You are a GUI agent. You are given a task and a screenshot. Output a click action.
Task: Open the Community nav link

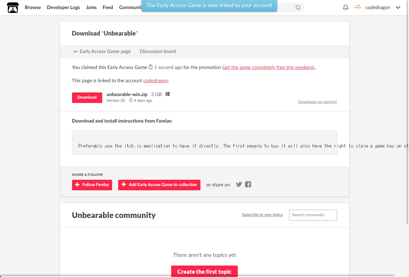(130, 7)
